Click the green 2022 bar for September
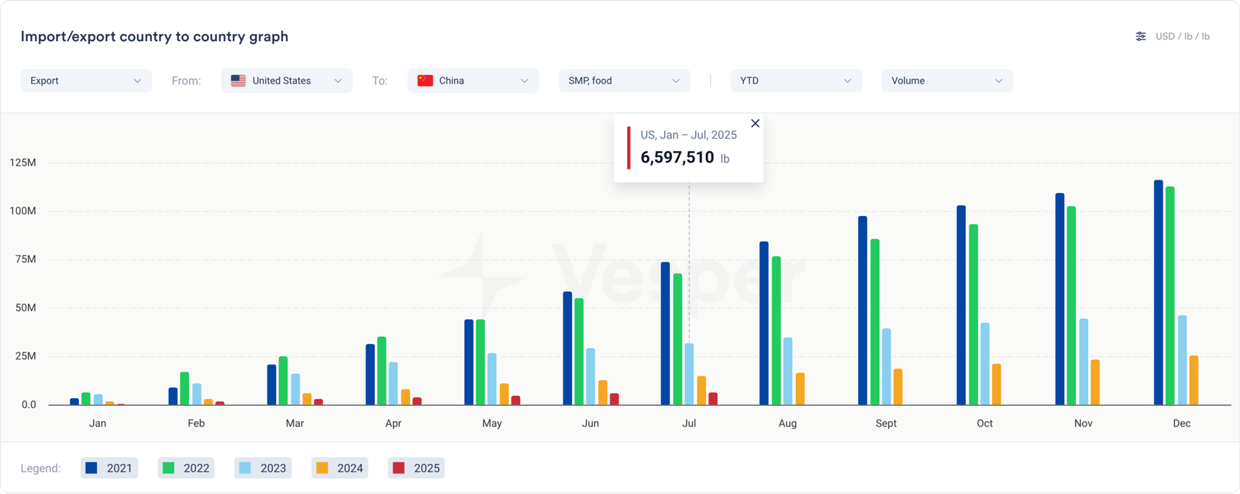The image size is (1240, 494). pos(874,322)
